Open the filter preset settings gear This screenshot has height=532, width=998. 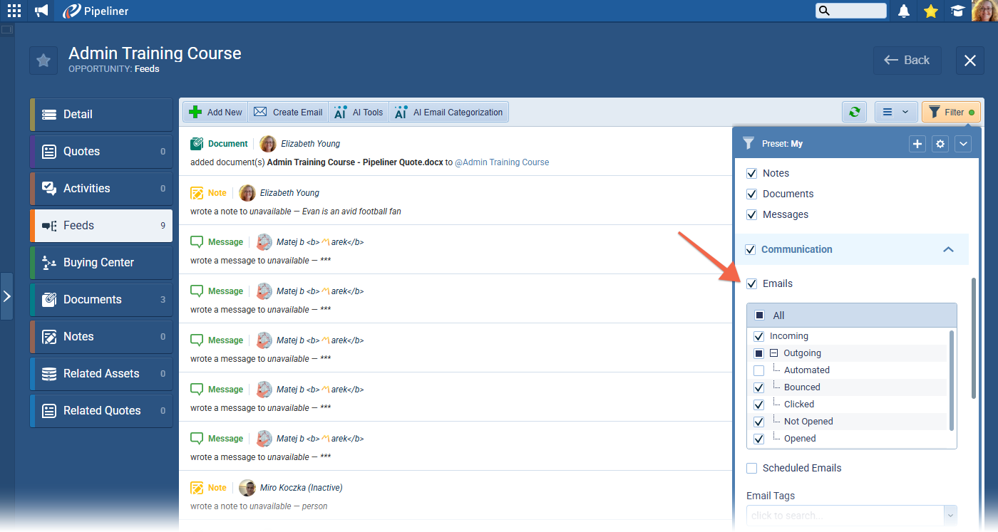[940, 143]
